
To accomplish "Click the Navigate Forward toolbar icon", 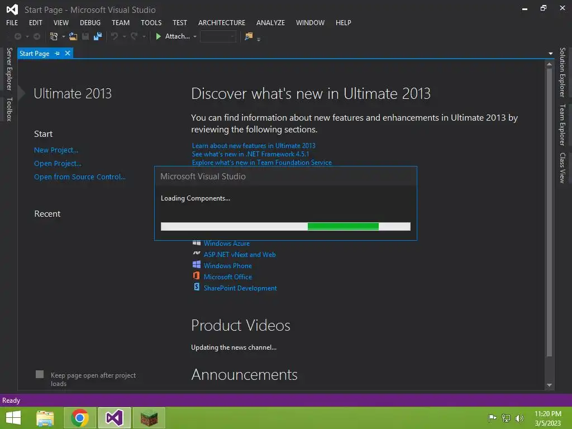I will 37,36.
